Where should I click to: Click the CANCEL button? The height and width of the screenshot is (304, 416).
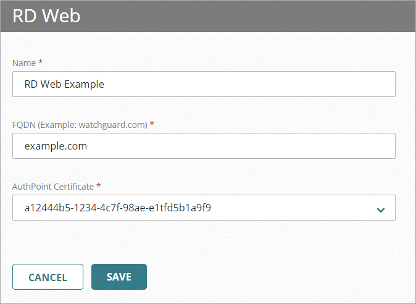click(x=48, y=277)
